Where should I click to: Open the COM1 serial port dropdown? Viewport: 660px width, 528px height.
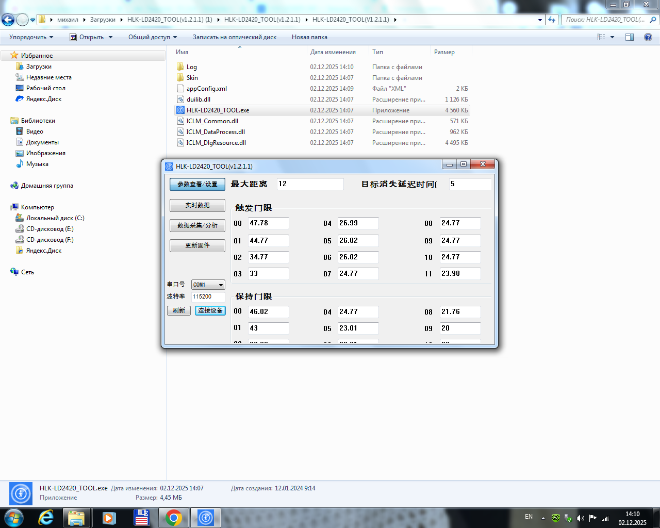point(221,285)
